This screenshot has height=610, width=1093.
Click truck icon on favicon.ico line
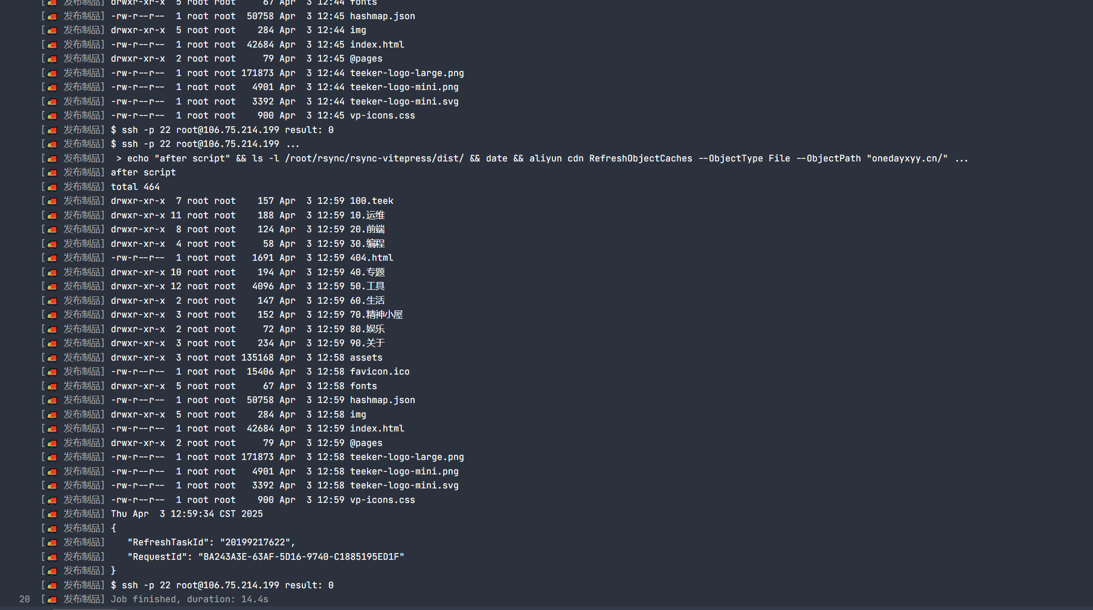click(x=52, y=372)
